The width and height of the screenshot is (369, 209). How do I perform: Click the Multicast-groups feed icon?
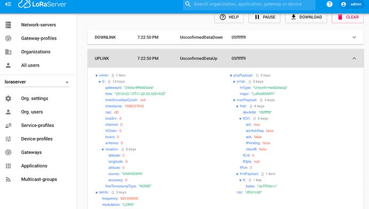8,179
